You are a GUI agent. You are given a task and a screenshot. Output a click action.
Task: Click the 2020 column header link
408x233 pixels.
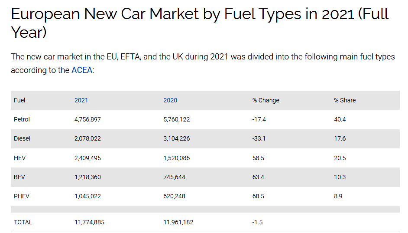170,100
